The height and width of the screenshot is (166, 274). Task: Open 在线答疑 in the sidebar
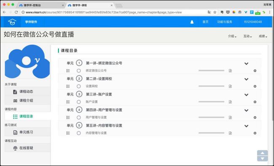click(x=27, y=148)
